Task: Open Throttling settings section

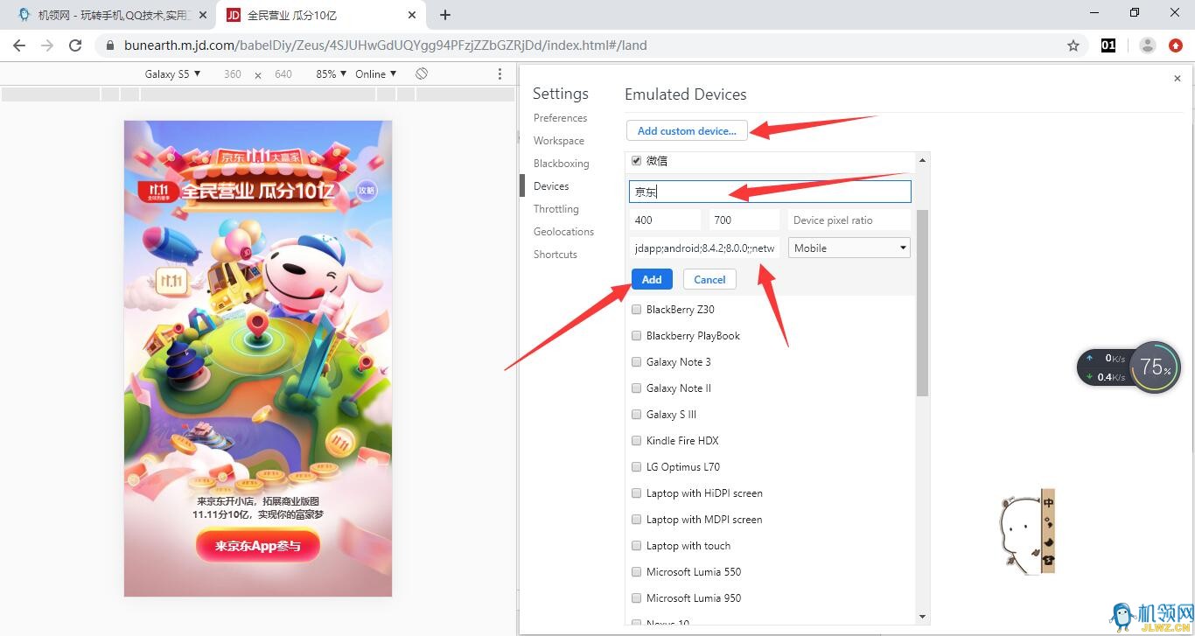Action: point(556,209)
